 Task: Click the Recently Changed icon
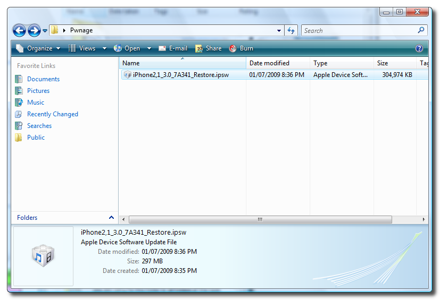pos(19,114)
